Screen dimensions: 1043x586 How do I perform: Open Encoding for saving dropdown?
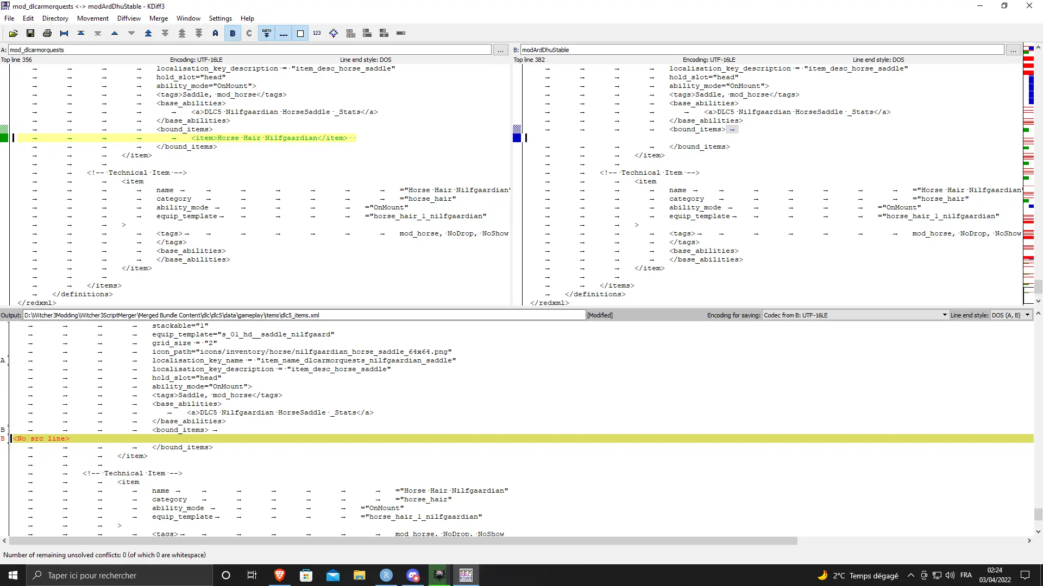pos(855,315)
